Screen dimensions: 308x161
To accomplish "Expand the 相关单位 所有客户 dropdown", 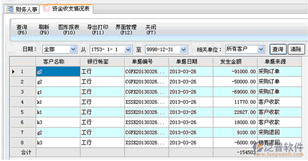I will pyautogui.click(x=261, y=49).
